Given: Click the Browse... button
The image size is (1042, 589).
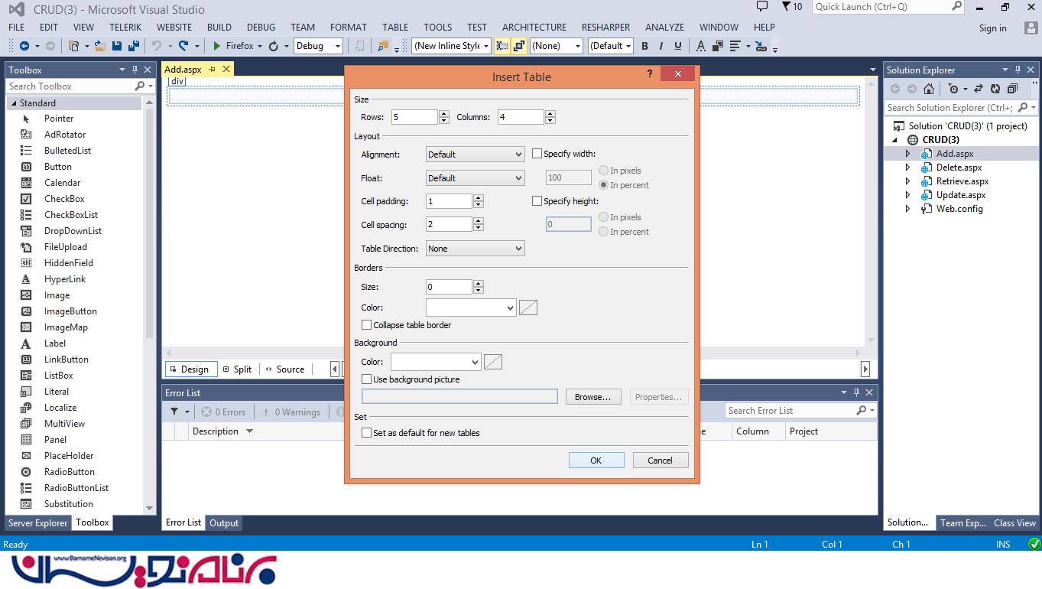Looking at the screenshot, I should [592, 397].
